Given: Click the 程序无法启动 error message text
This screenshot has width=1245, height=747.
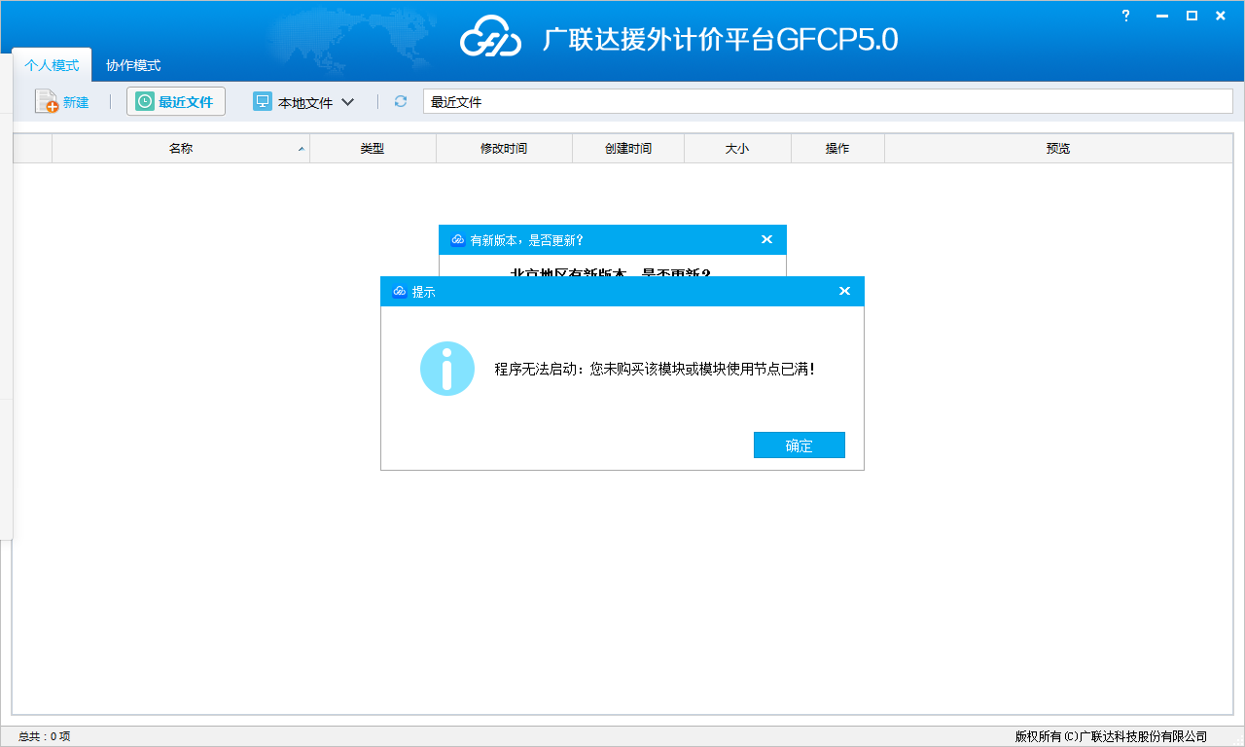Looking at the screenshot, I should pyautogui.click(x=655, y=370).
